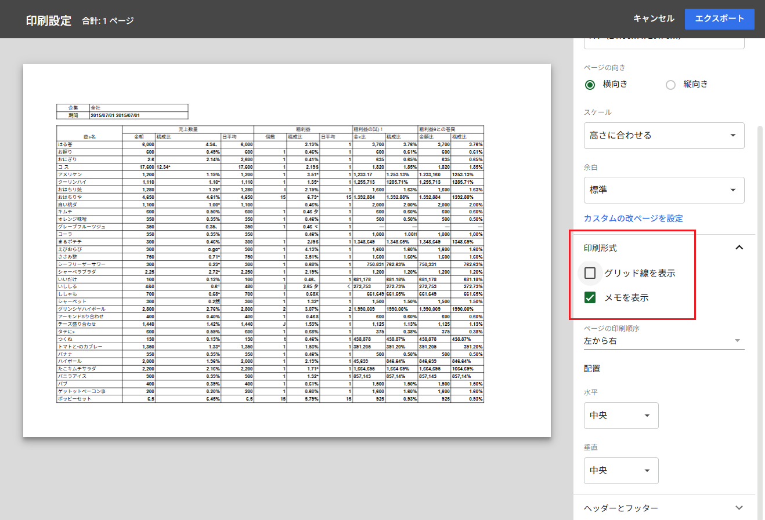This screenshot has width=765, height=520.
Task: Click the エクスポート button
Action: [x=720, y=19]
